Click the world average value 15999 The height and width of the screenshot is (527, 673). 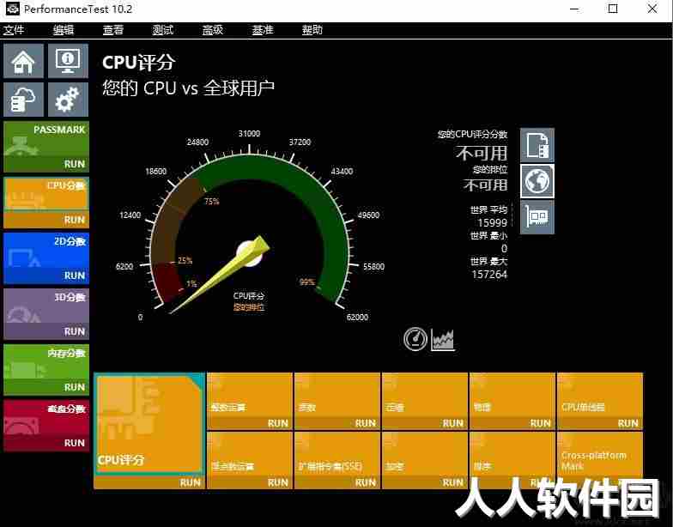tap(493, 223)
